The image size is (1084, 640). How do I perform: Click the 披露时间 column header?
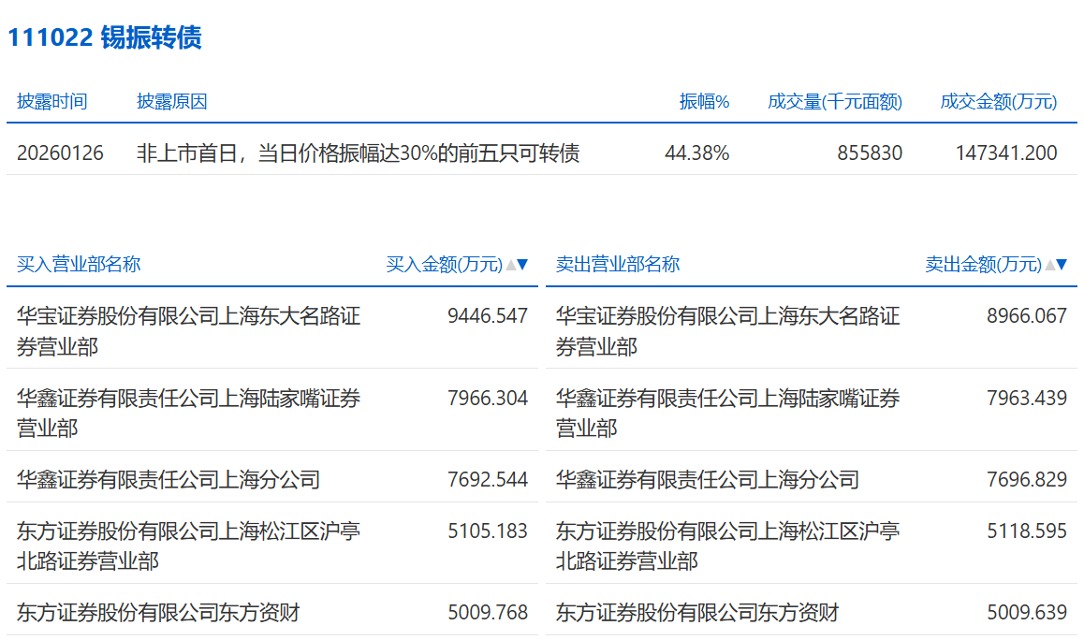coord(51,102)
